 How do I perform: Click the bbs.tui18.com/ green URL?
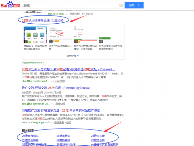pyautogui.click(x=56, y=14)
